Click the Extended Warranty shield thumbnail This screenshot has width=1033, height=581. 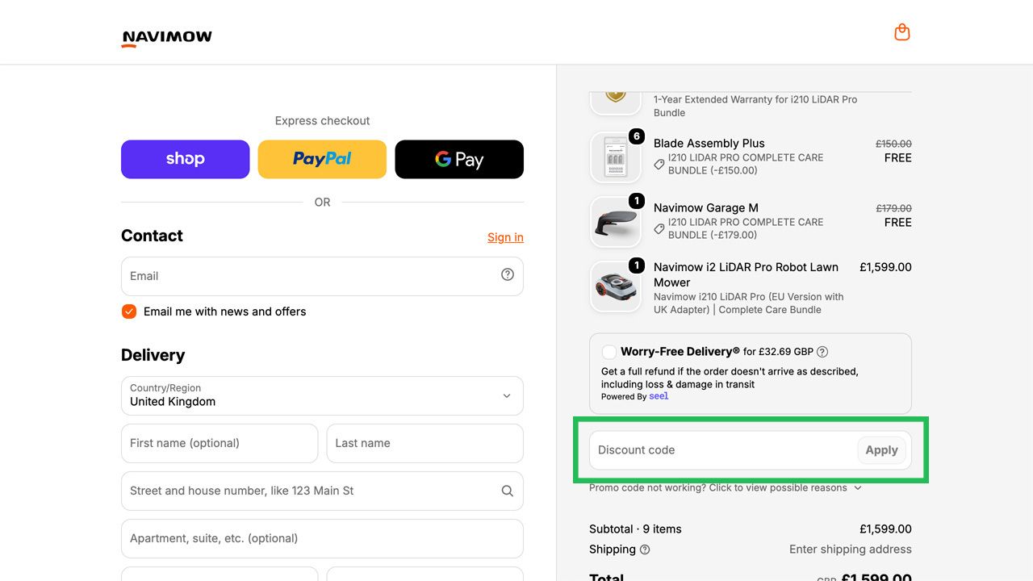[616, 102]
